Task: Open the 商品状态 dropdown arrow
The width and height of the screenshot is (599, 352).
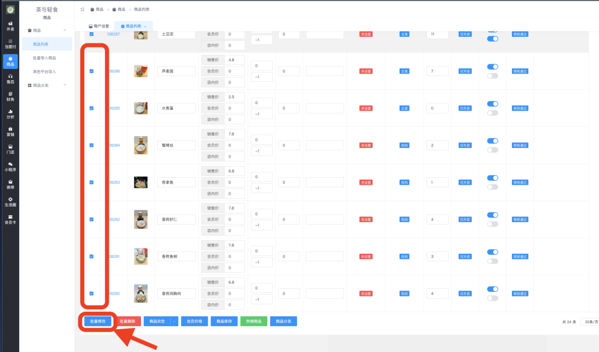Action: [174, 321]
